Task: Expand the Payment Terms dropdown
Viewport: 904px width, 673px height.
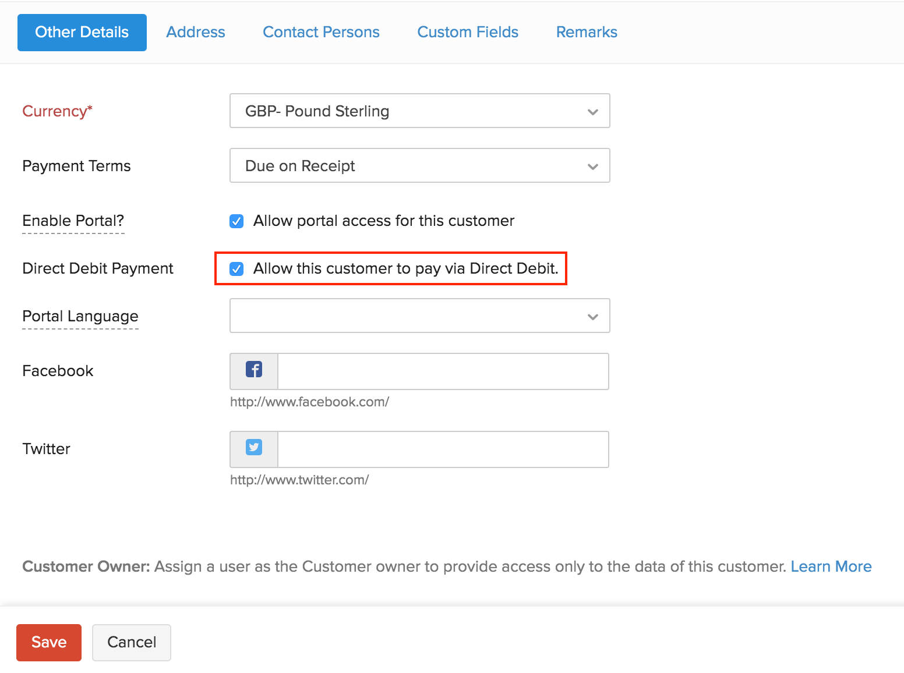Action: [x=419, y=165]
